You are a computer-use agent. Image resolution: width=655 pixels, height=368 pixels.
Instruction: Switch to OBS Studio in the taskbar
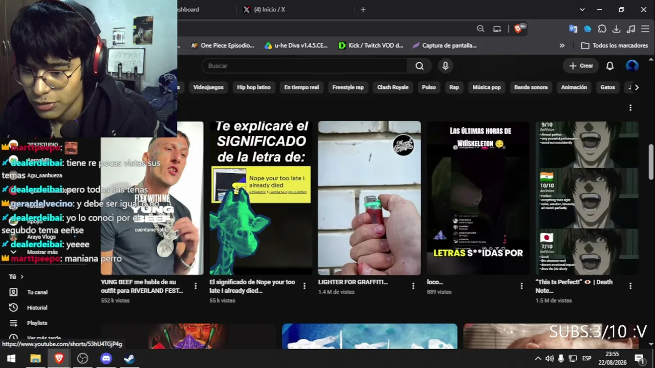point(82,358)
